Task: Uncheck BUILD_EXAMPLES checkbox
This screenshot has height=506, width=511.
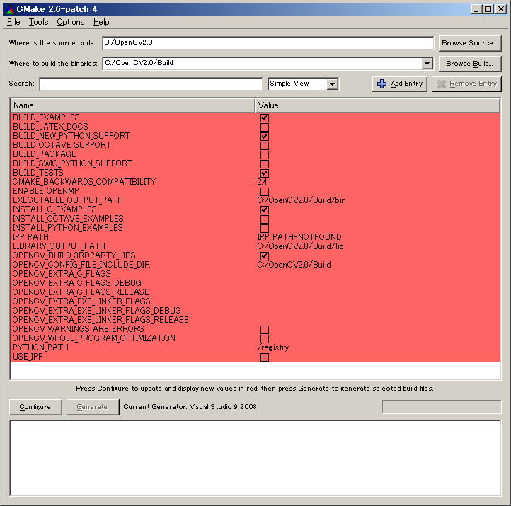Action: [265, 118]
